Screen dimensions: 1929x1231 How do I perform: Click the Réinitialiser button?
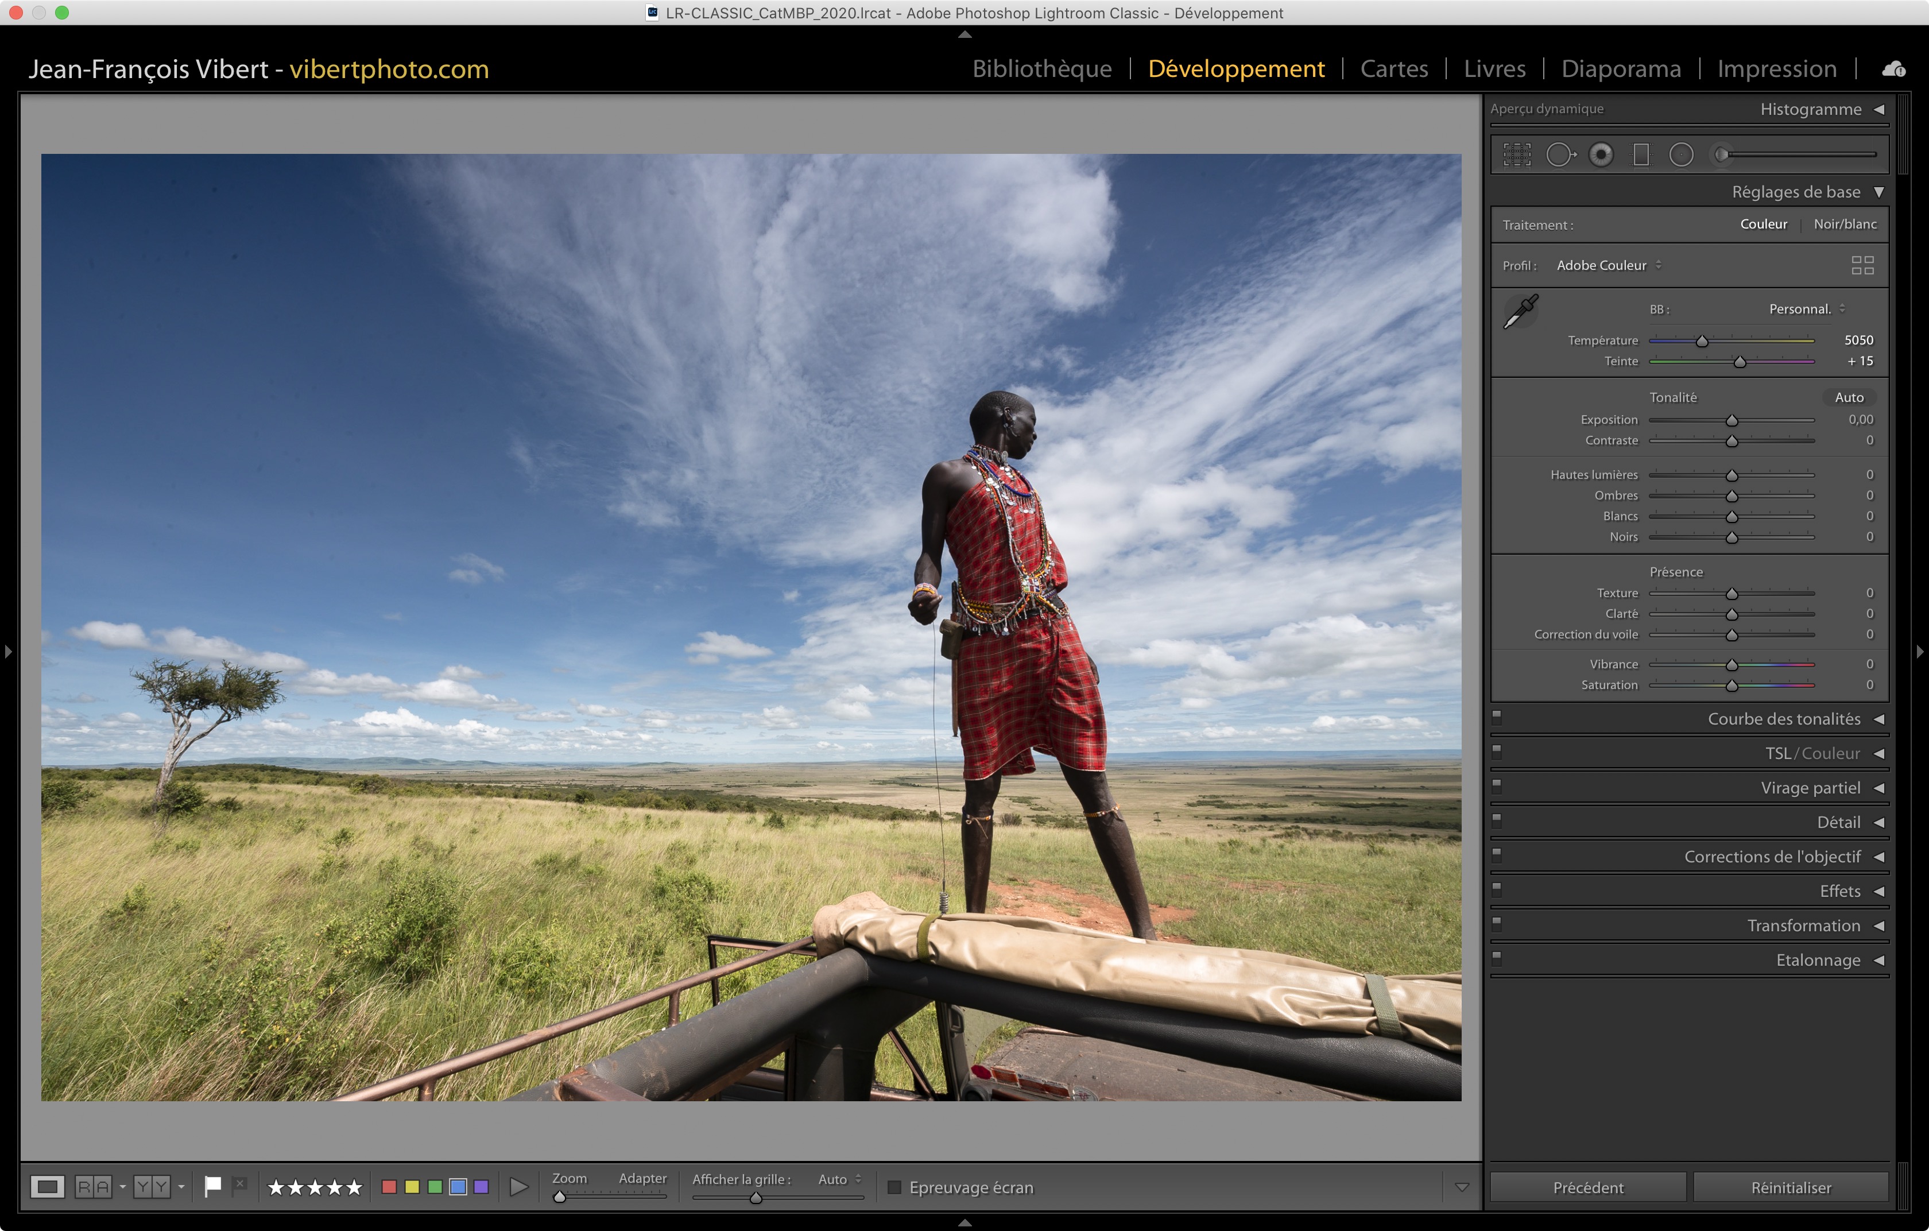[1791, 1187]
